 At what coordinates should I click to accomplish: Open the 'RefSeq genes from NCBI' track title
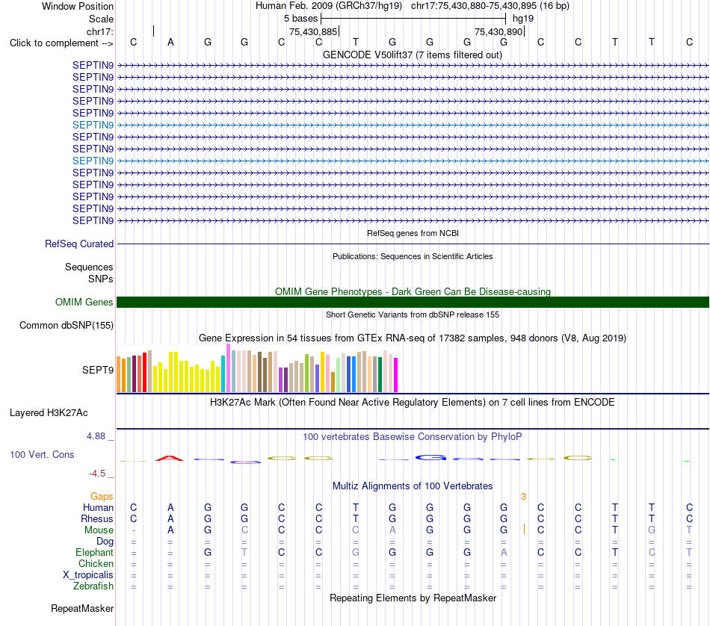[413, 233]
